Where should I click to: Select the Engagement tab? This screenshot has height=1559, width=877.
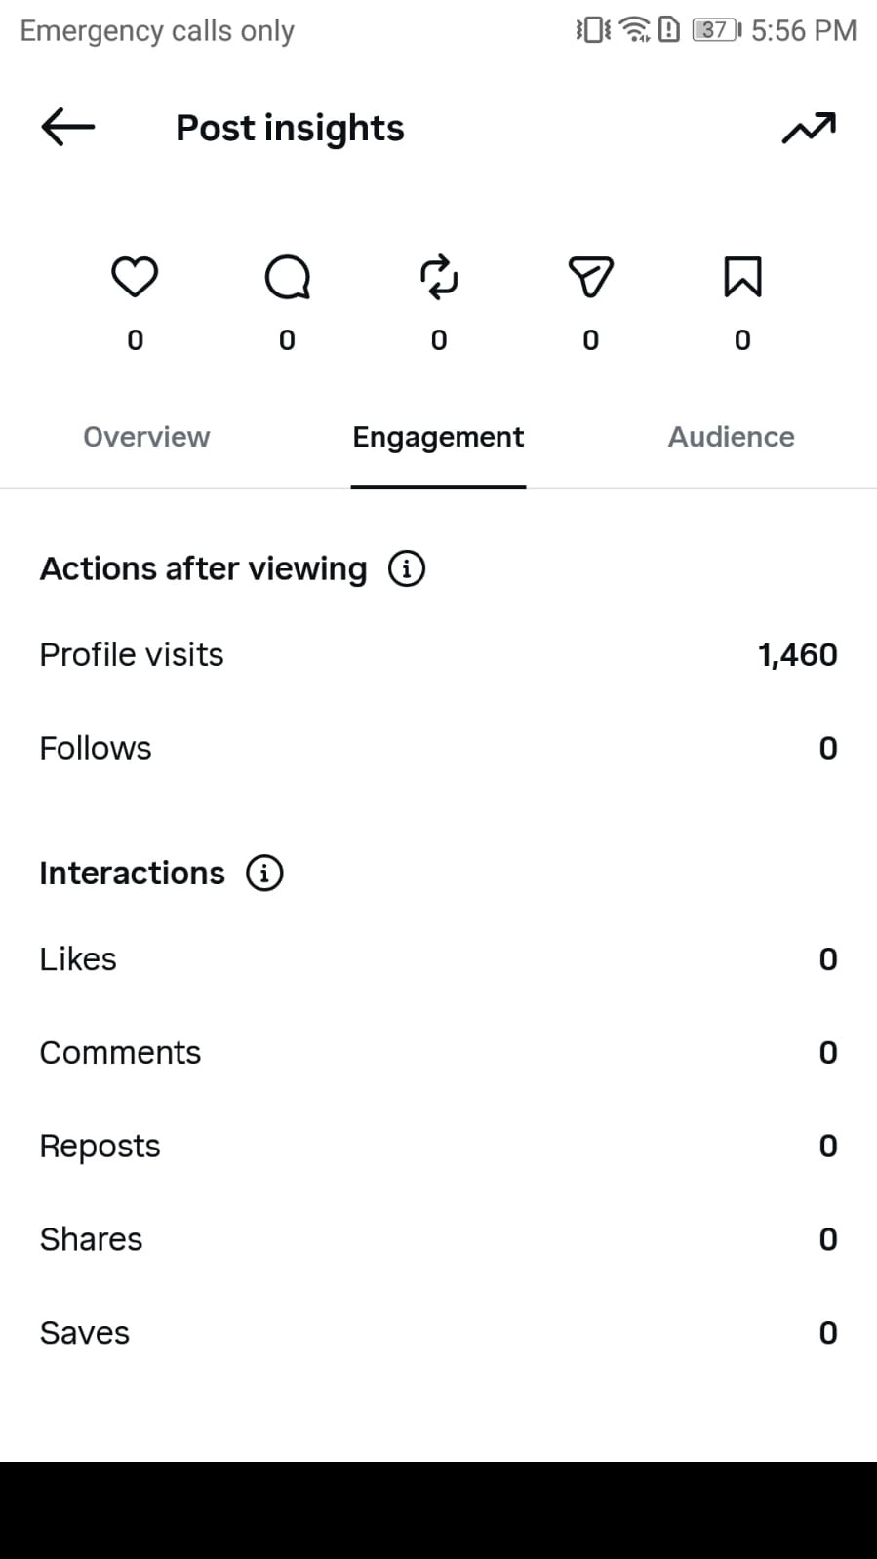[438, 437]
